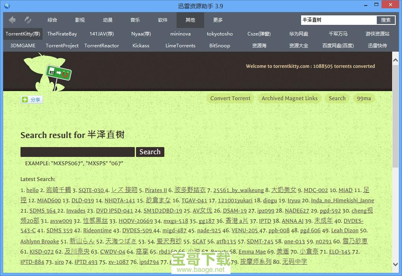Click the Archived Magnet Links link
The height and width of the screenshot is (276, 402).
click(289, 98)
